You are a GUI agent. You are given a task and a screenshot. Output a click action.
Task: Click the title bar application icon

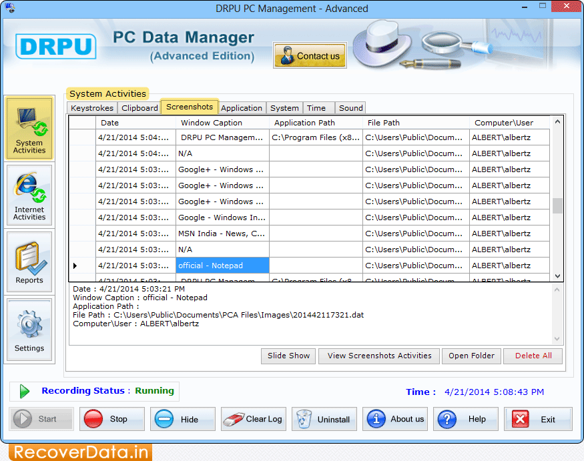click(x=10, y=8)
